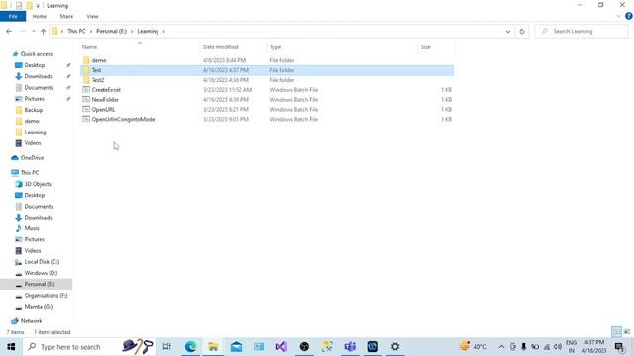634x356 pixels.
Task: Open OneDrive in sidebar
Action: (32, 158)
